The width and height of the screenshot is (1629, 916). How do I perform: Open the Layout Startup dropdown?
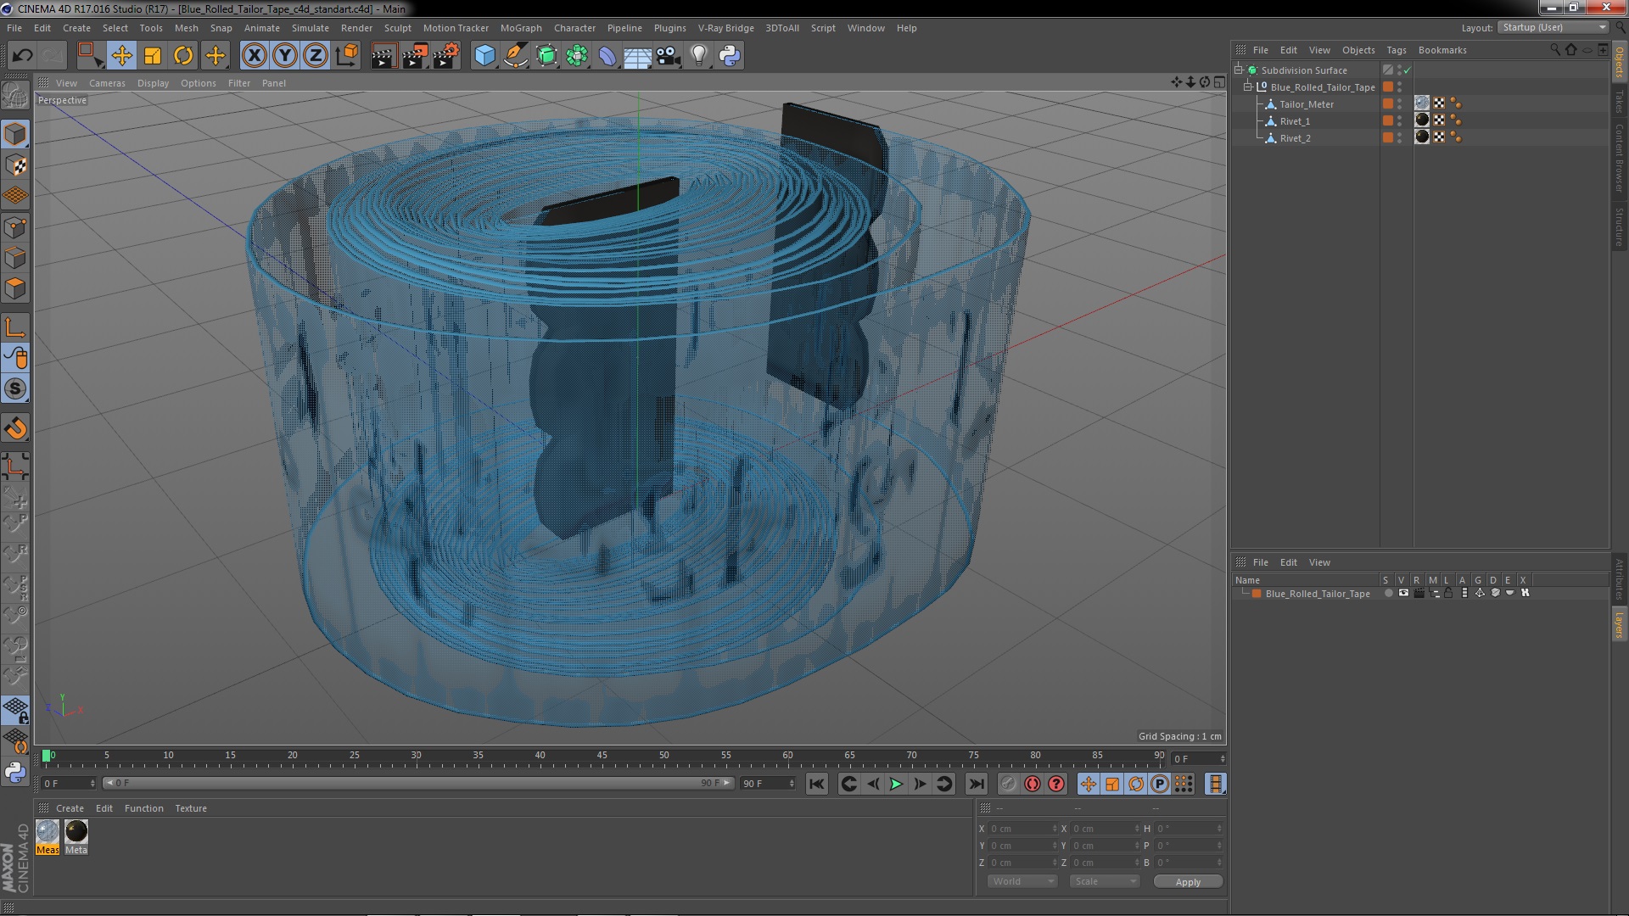point(1553,27)
